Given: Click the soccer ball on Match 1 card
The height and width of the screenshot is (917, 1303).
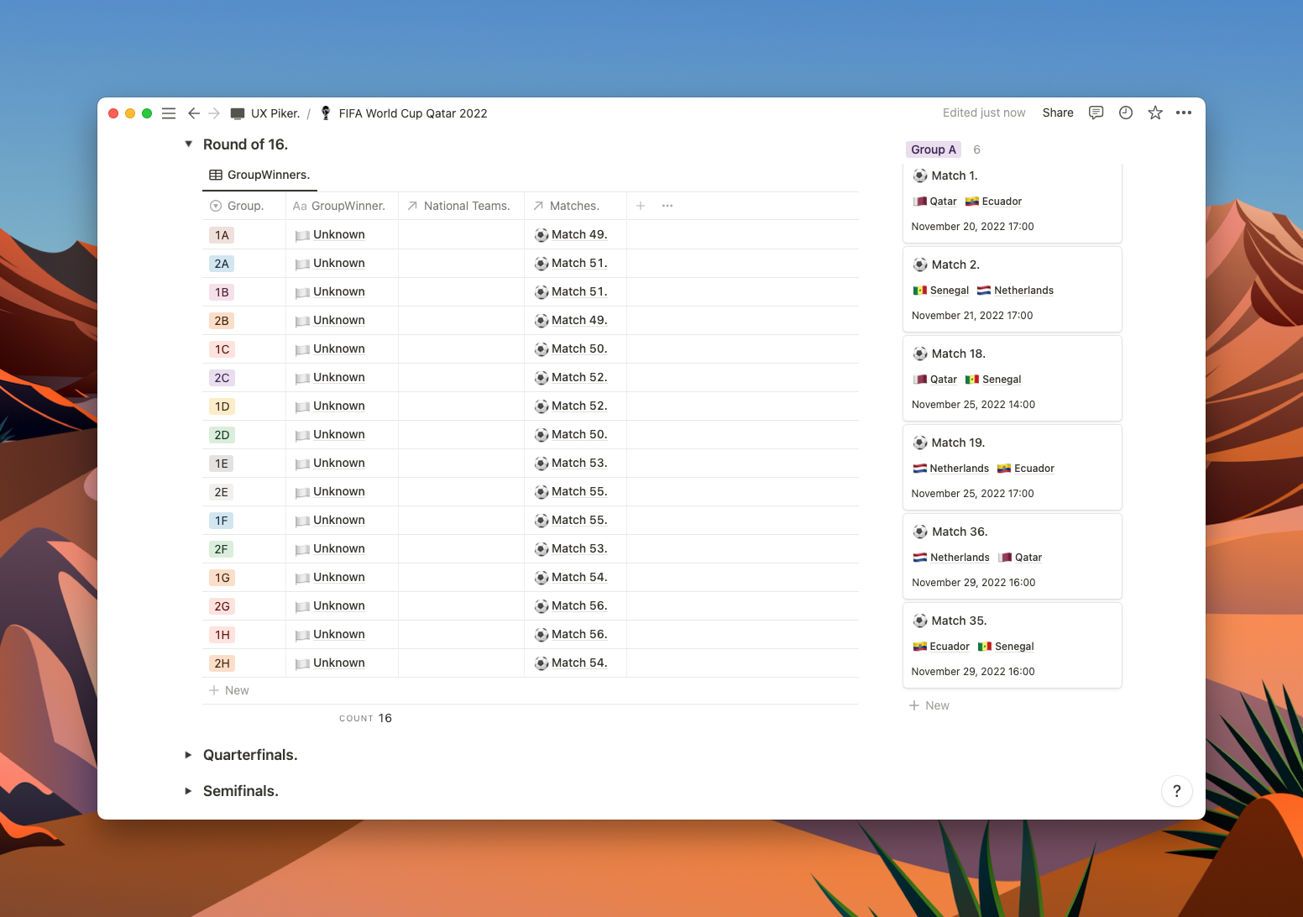Looking at the screenshot, I should point(920,176).
